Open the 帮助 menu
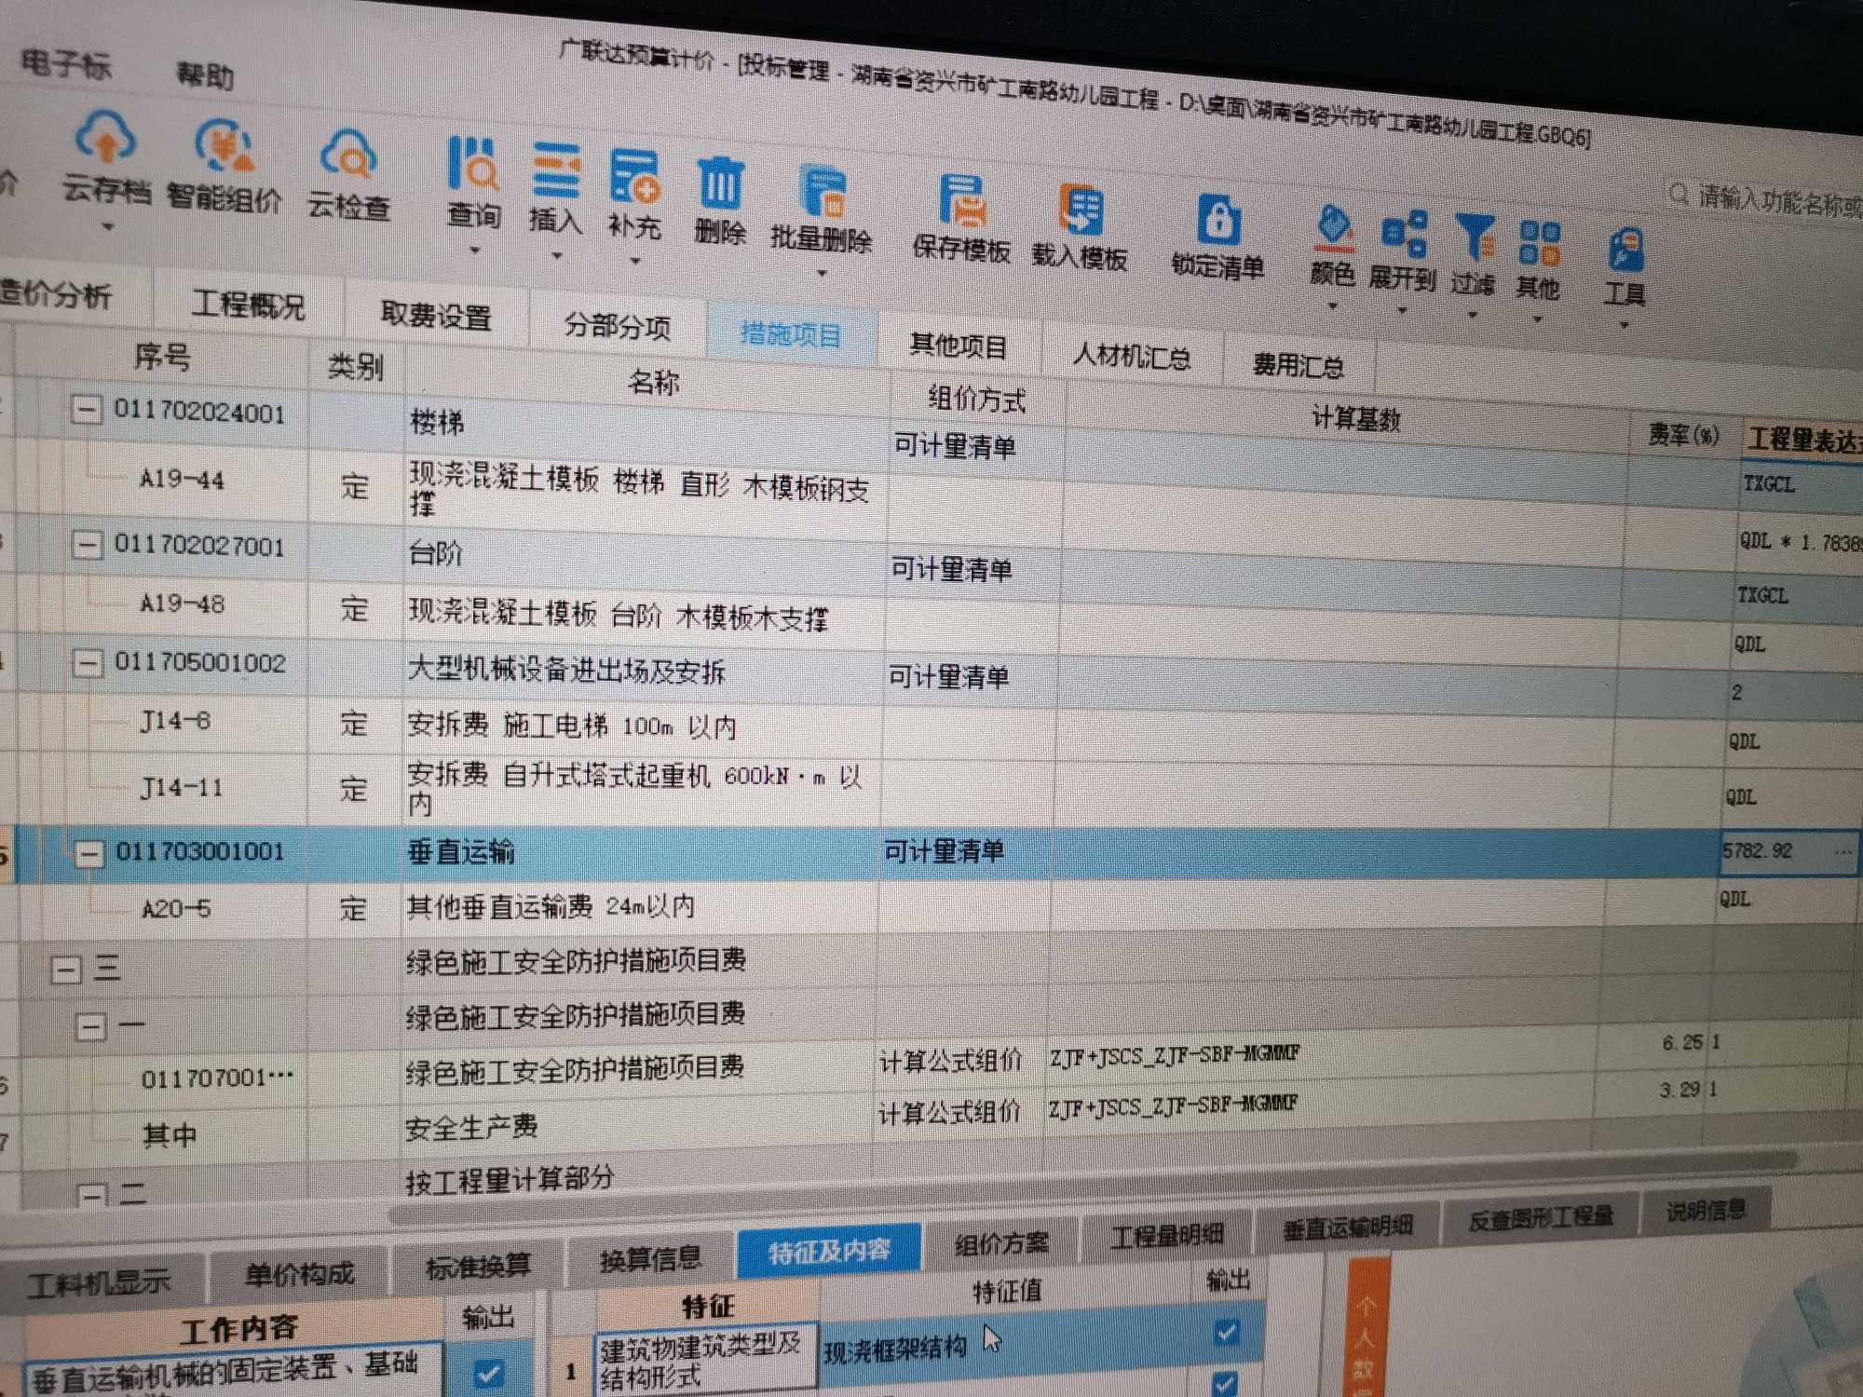Screen dimensions: 1863x1397 (205, 74)
